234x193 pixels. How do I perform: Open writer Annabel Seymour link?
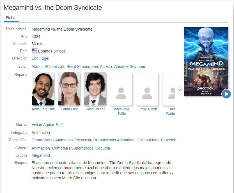tap(130, 66)
